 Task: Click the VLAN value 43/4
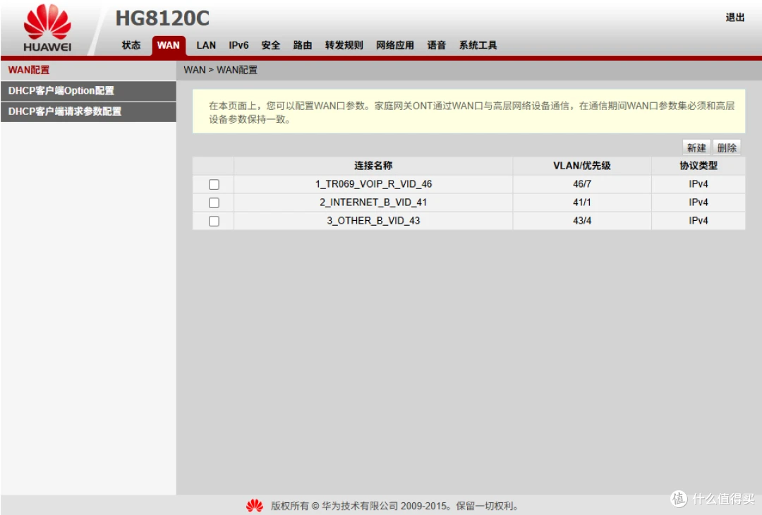pos(581,221)
